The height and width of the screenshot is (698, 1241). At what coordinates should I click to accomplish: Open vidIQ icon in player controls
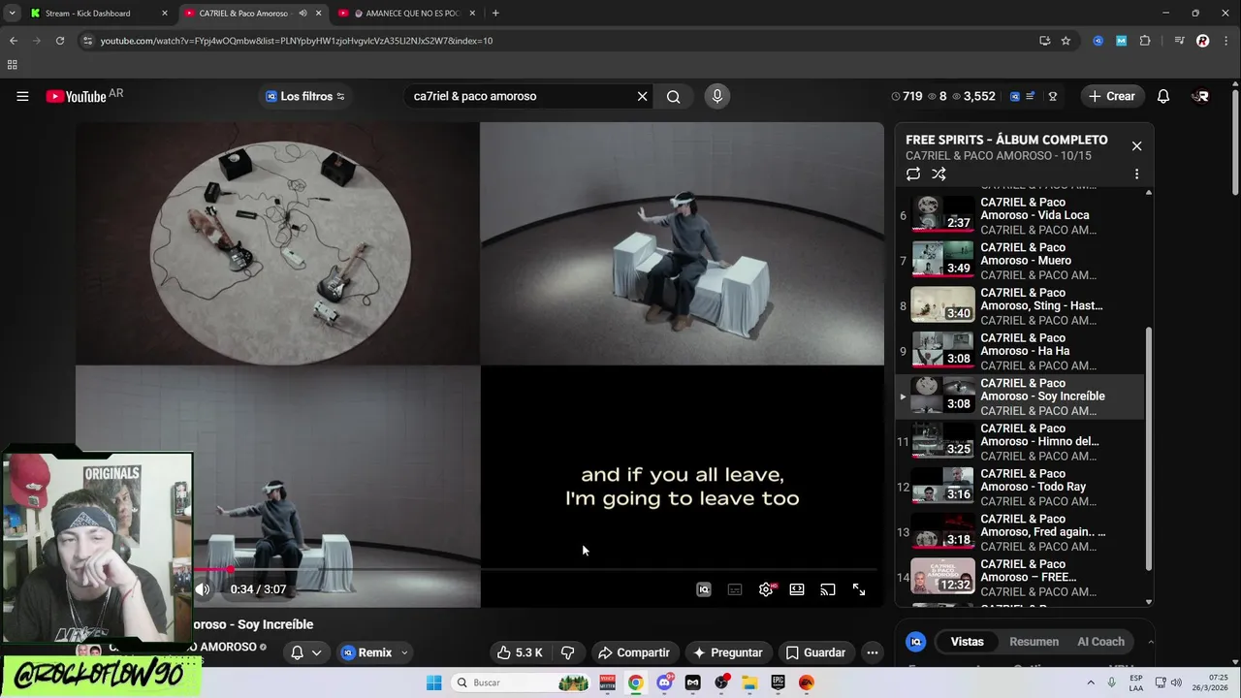point(704,589)
